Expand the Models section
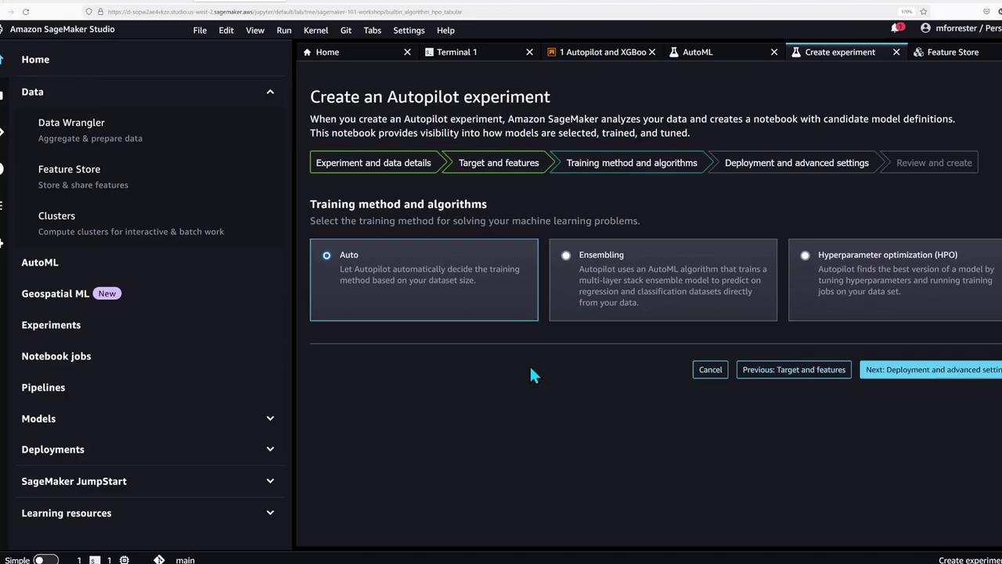Image resolution: width=1002 pixels, height=564 pixels. [270, 418]
